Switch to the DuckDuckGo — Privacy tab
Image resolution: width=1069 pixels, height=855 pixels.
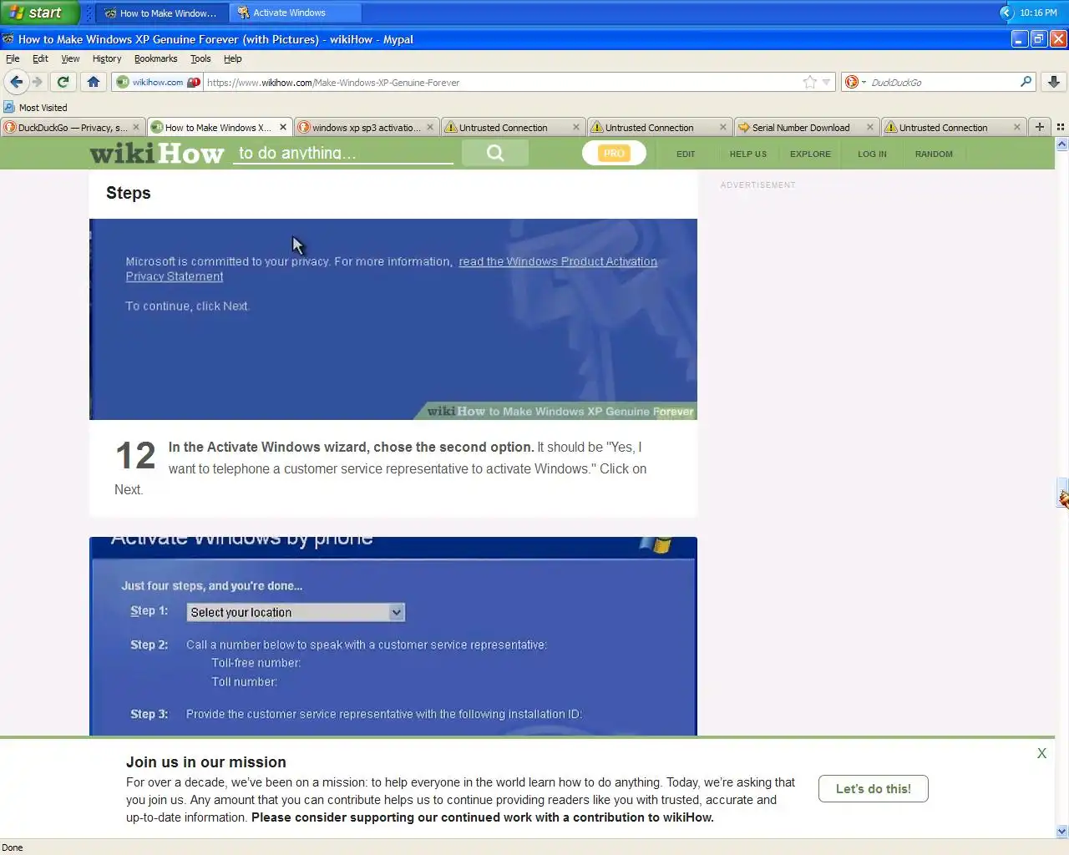[x=73, y=127]
